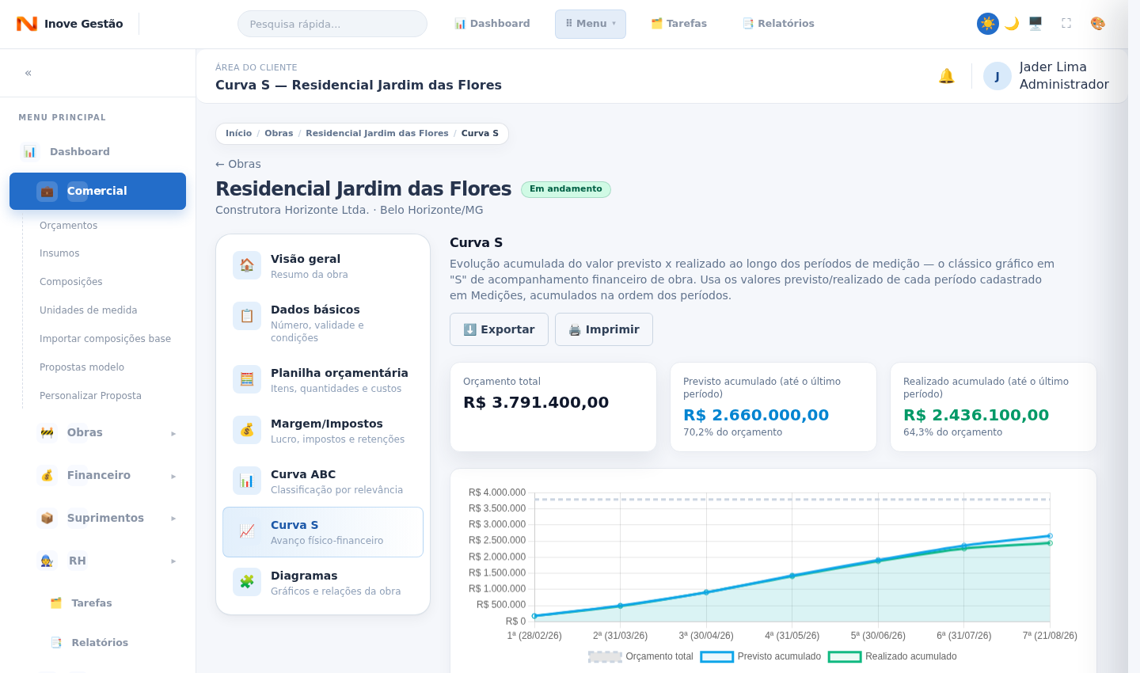Click the sidebar Tarefas folder icon
1140x673 pixels.
(x=56, y=603)
